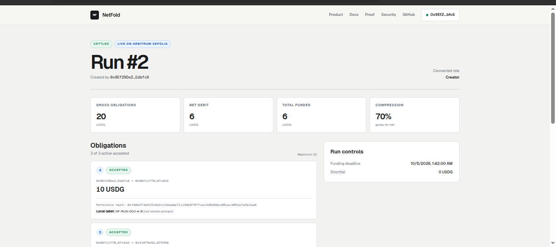
Task: Click the Compression 70% value
Action: 384,116
